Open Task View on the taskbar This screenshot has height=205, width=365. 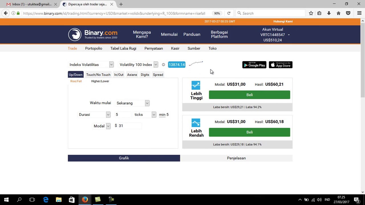coord(32,200)
